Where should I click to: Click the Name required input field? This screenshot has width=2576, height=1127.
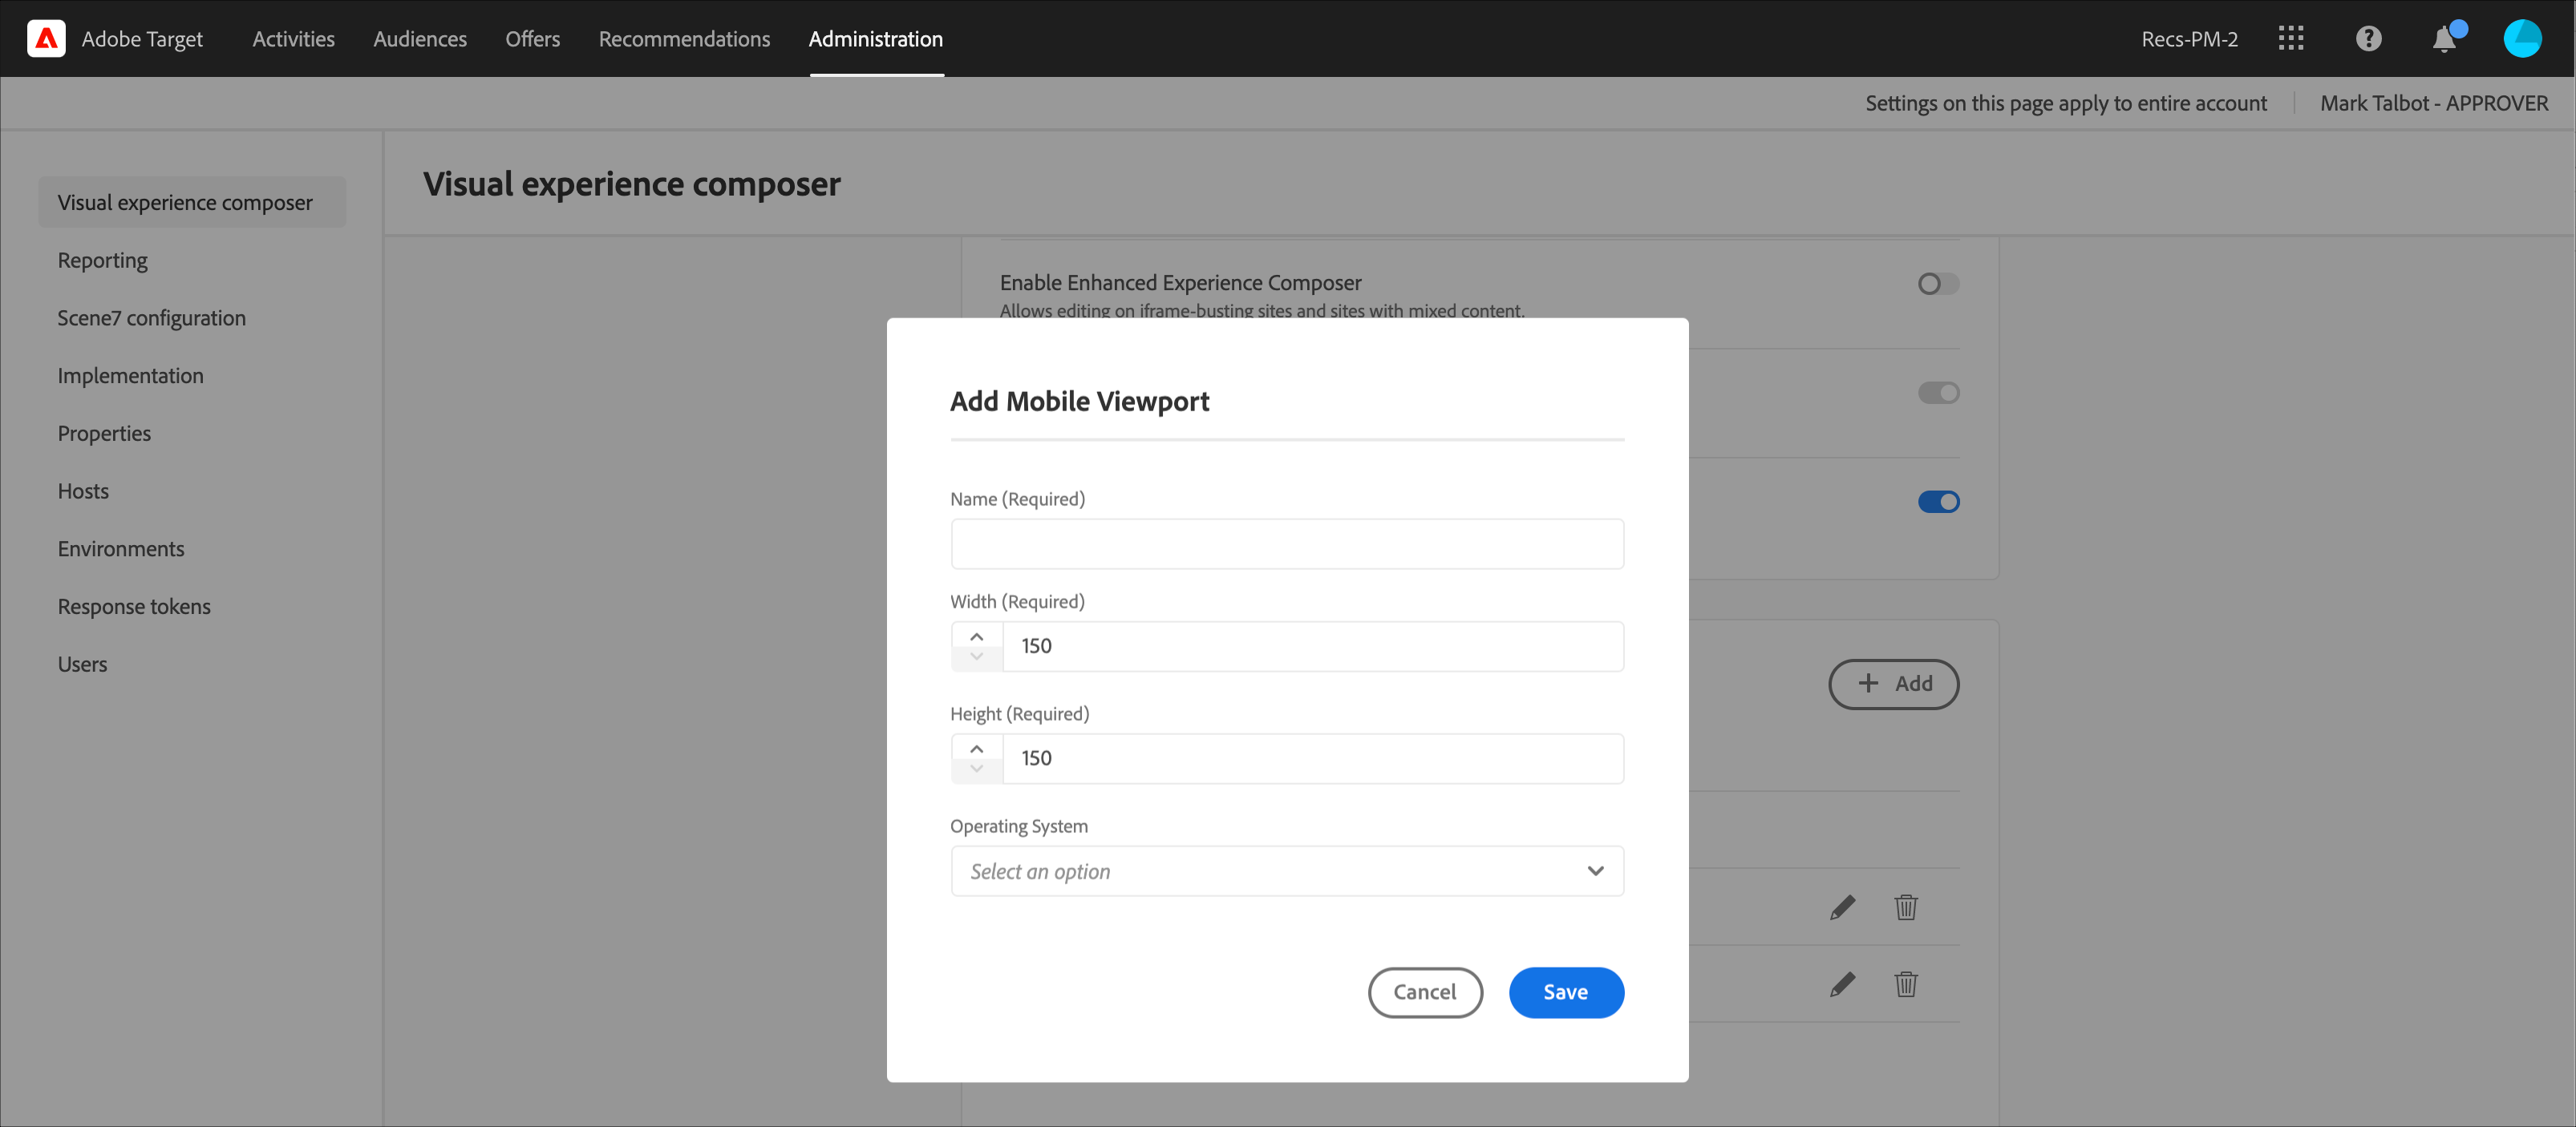[x=1287, y=544]
